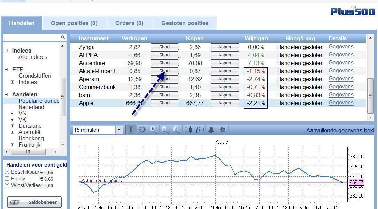Expand the VK node

tap(13, 119)
